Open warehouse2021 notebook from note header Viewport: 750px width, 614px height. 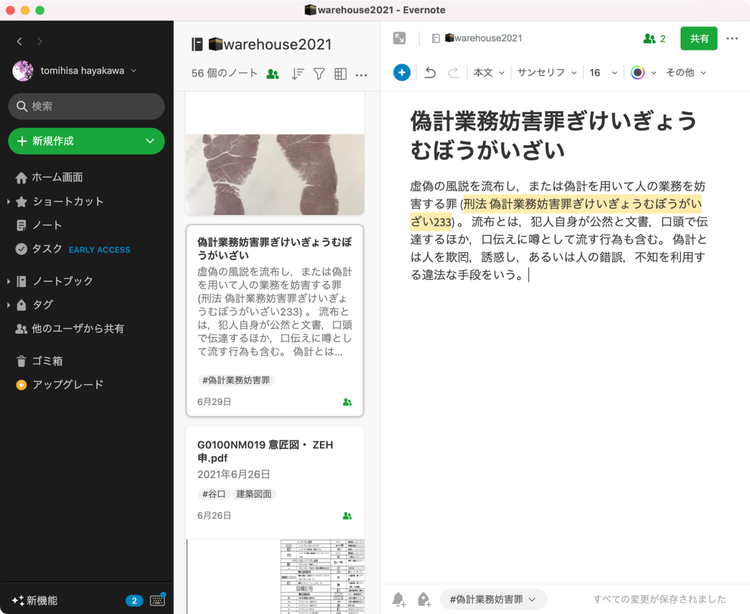point(477,38)
